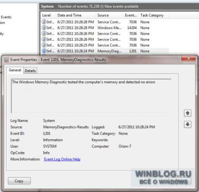Click Event Properties window title icon
This screenshot has height=192, width=199.
[x=7, y=60]
